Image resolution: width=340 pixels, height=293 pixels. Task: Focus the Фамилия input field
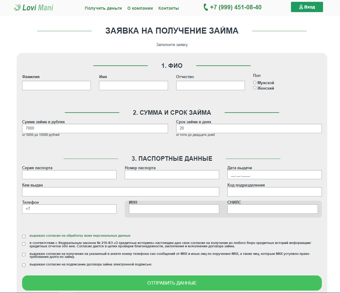click(56, 86)
